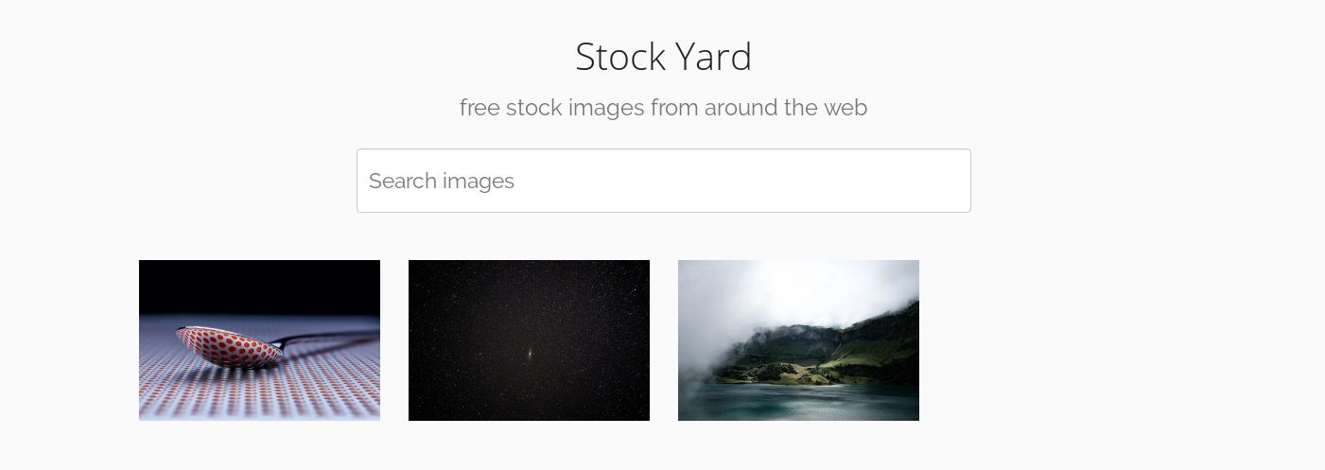The image size is (1325, 470).
Task: Click the Search images placeholder text
Action: point(442,181)
